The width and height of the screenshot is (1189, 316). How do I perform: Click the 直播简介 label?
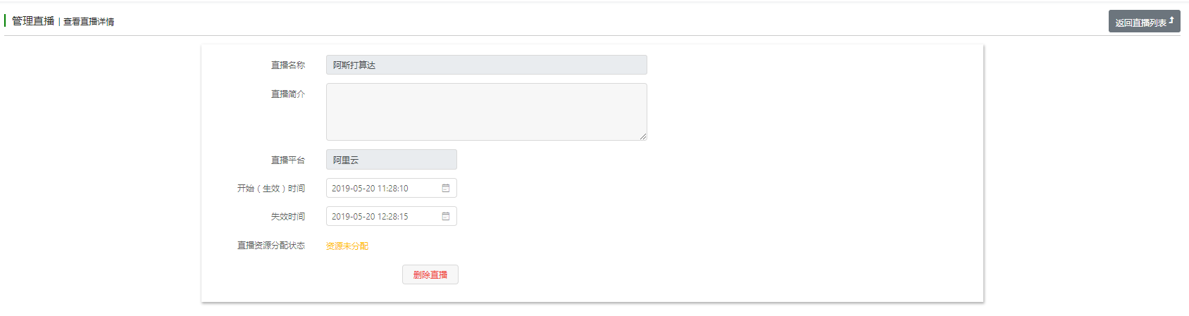(x=288, y=94)
